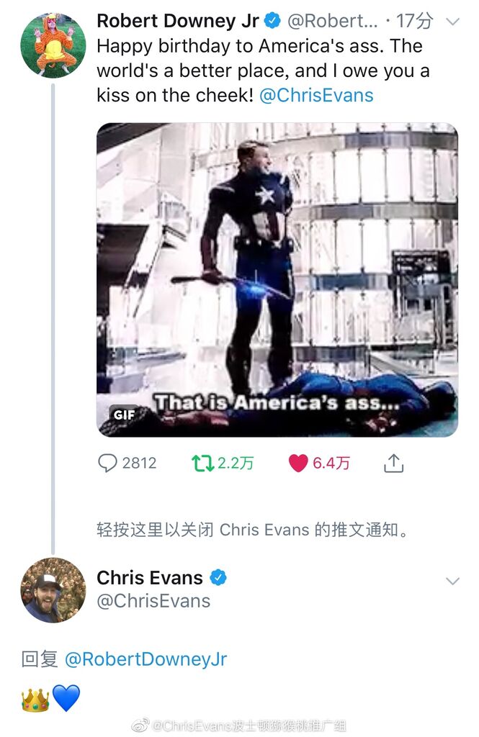Tap the red heart like icon
This screenshot has width=479, height=737.
click(x=298, y=463)
